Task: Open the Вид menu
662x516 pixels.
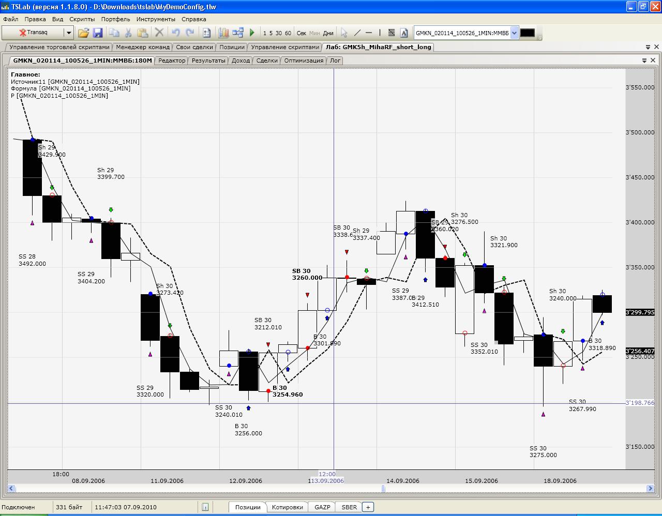Action: tap(57, 19)
